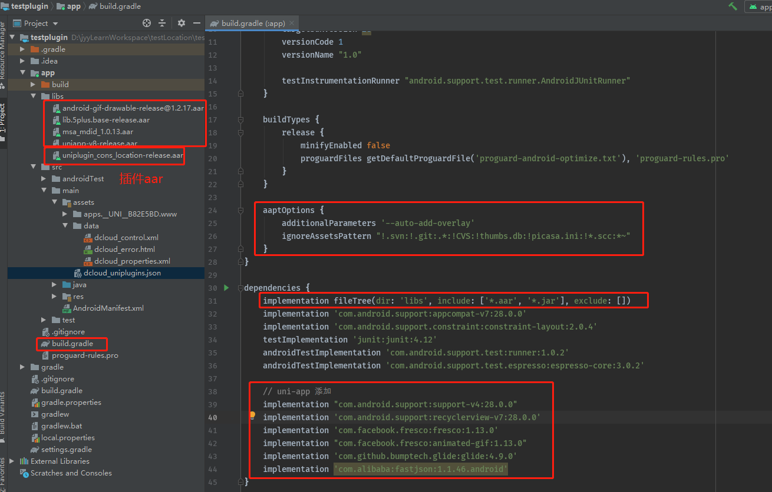Toggle the Build Variants tool window
The width and height of the screenshot is (772, 492).
[x=3, y=417]
